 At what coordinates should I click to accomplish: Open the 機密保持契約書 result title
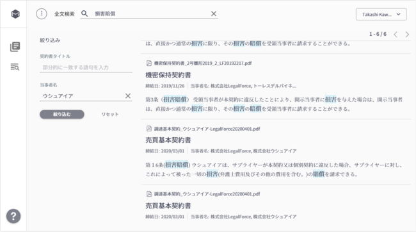168,75
